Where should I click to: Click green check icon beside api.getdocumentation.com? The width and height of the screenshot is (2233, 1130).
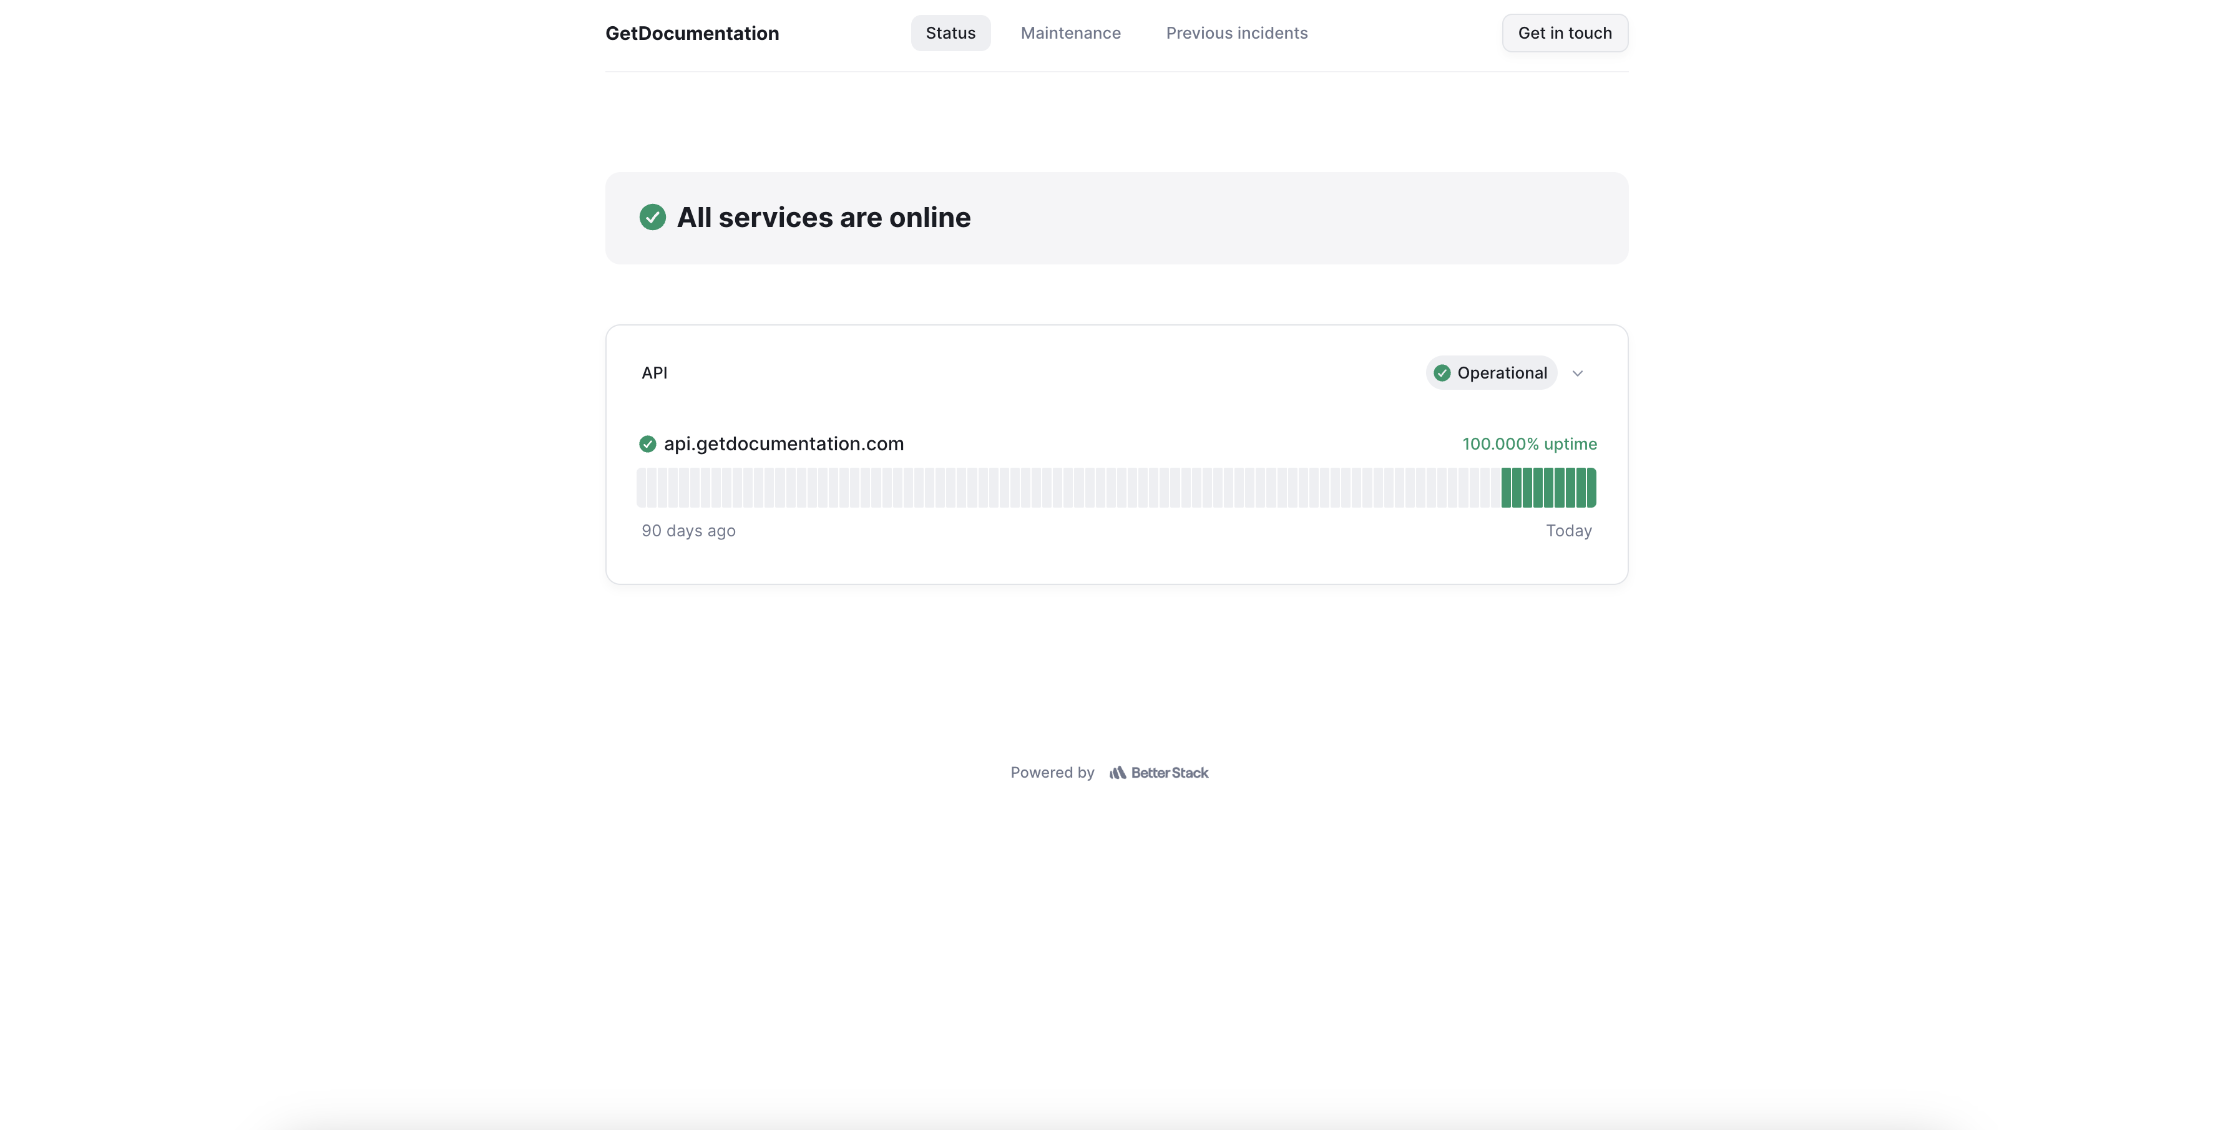click(647, 444)
